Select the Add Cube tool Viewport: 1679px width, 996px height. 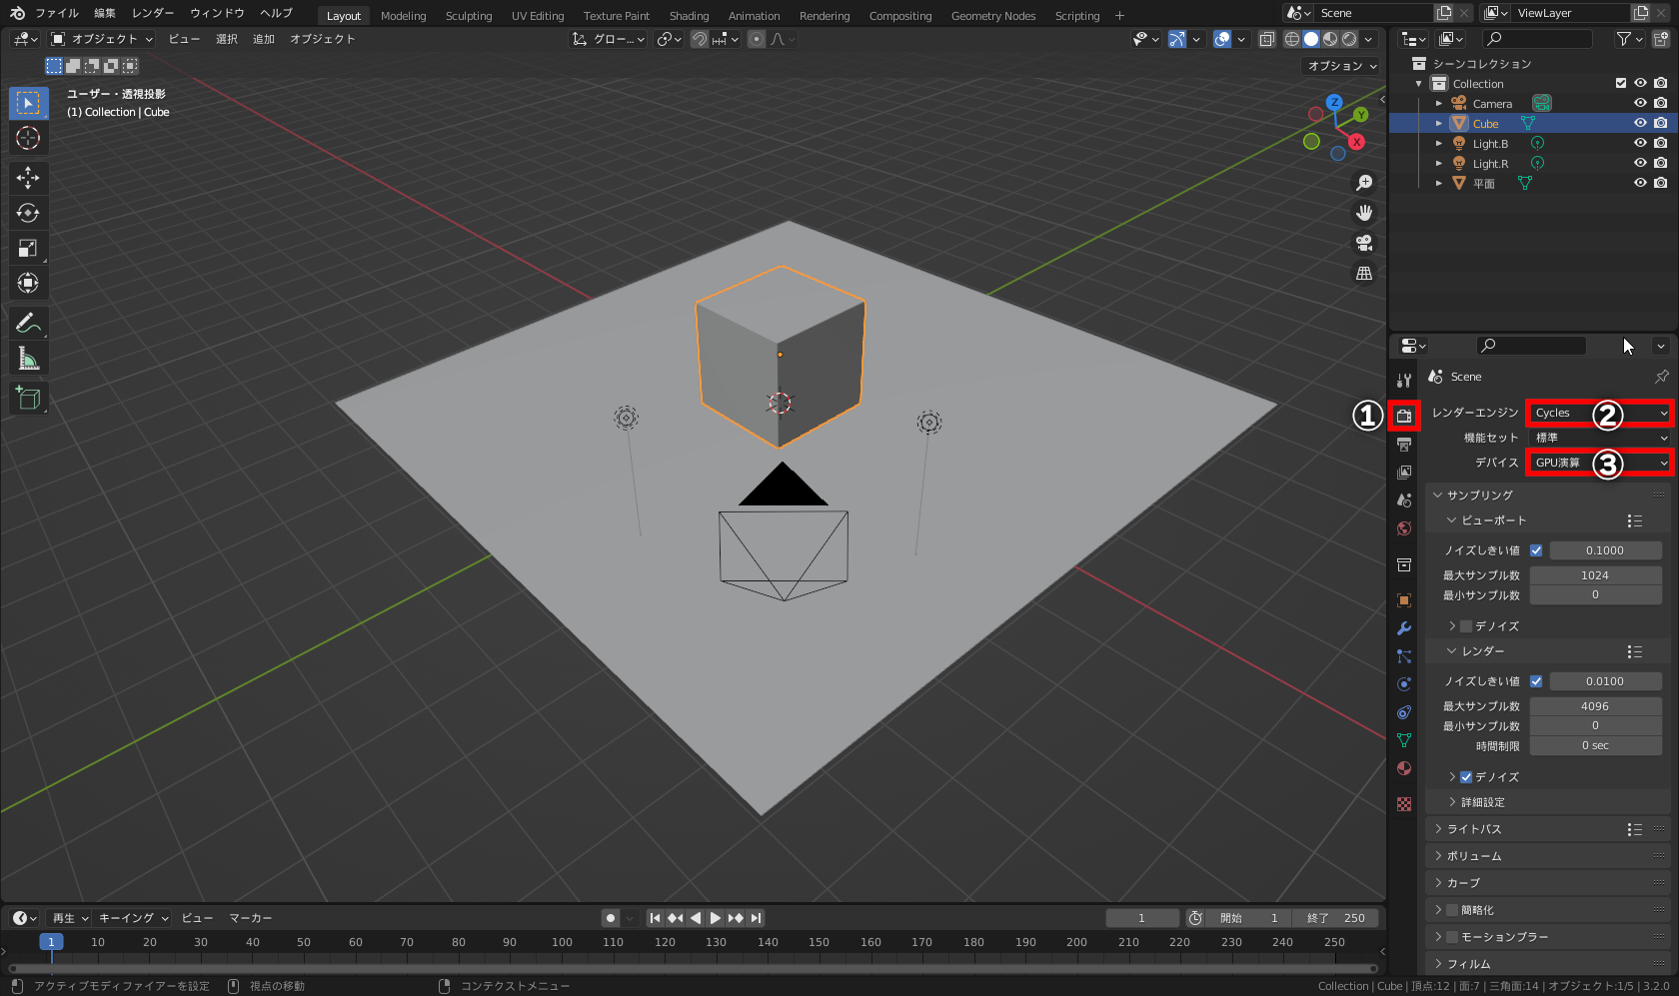tap(28, 398)
